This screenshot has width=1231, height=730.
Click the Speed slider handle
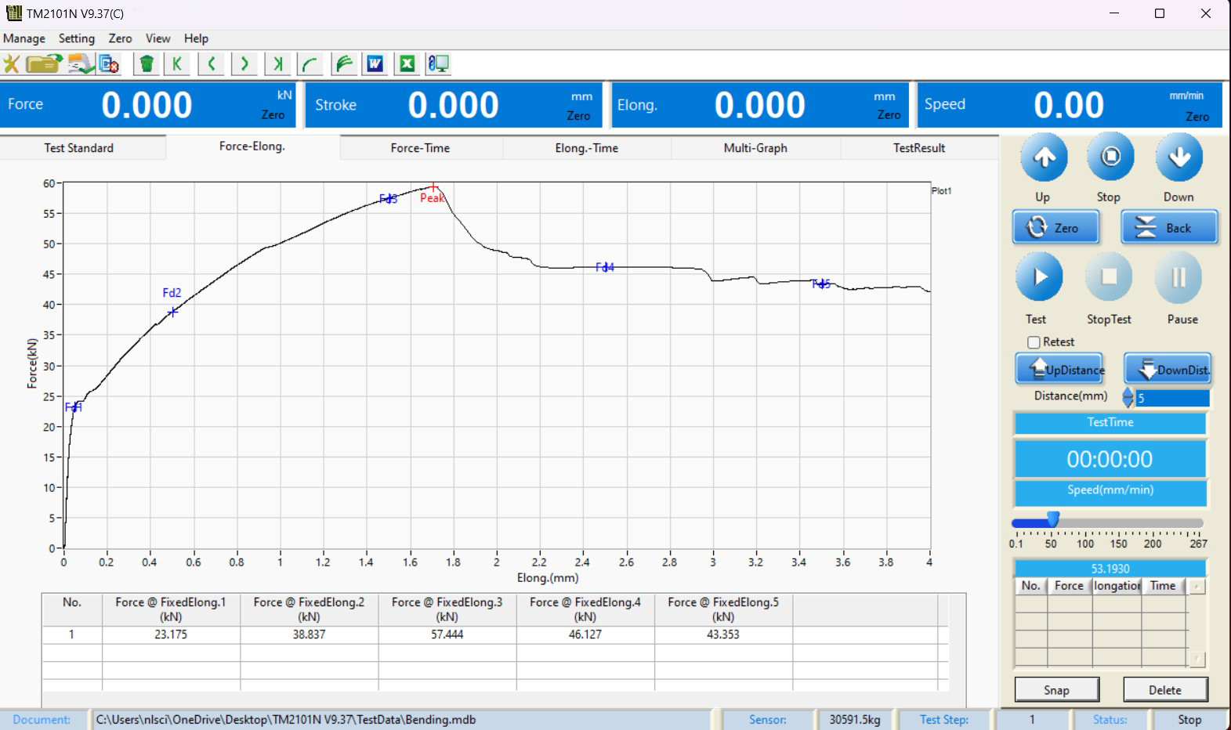click(x=1054, y=520)
